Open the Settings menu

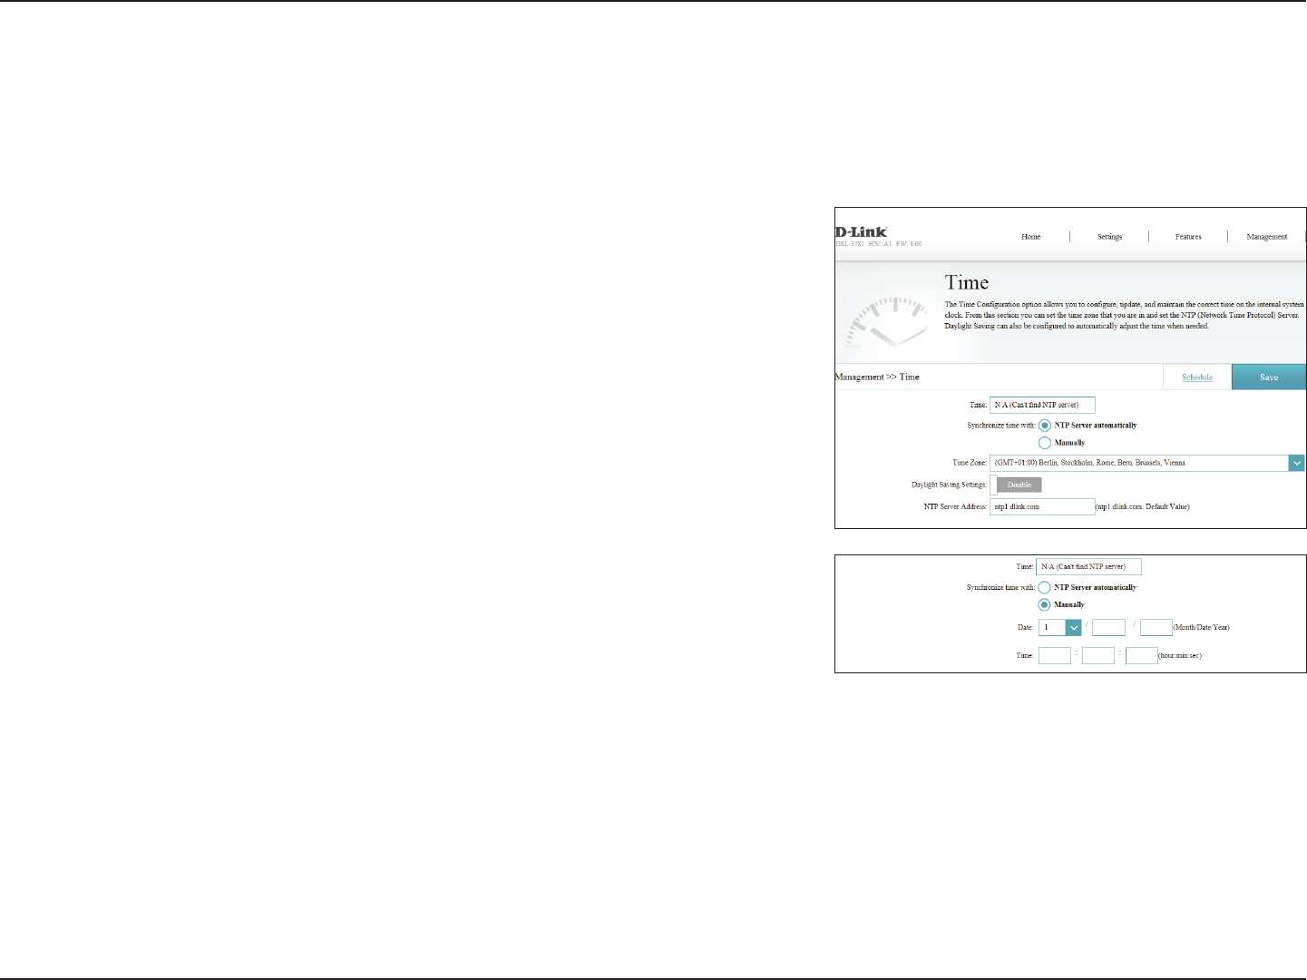[x=1109, y=237]
